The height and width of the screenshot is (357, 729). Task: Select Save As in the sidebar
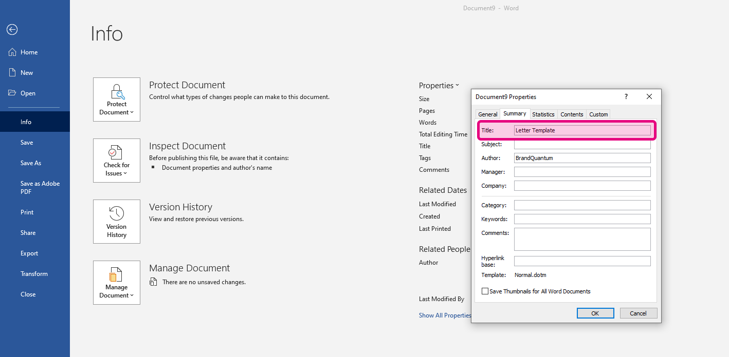tap(31, 163)
